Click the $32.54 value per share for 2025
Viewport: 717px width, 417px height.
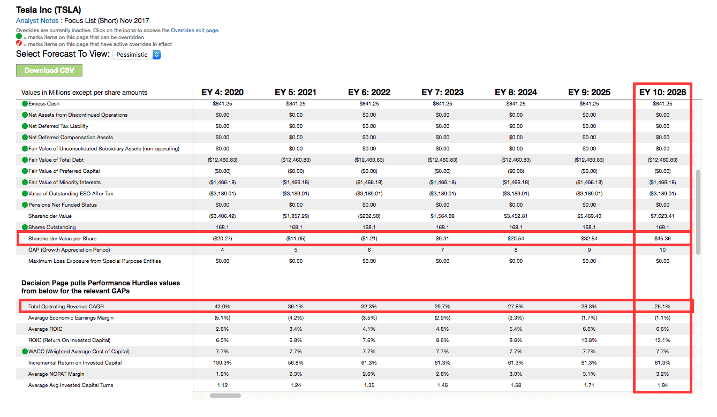[x=589, y=239]
